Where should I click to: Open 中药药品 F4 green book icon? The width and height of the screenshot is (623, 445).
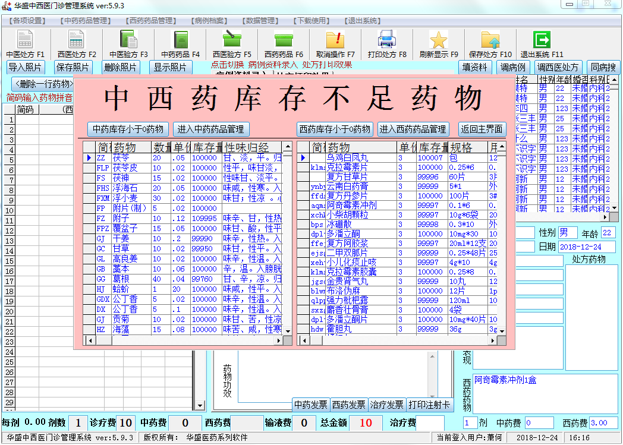click(180, 43)
